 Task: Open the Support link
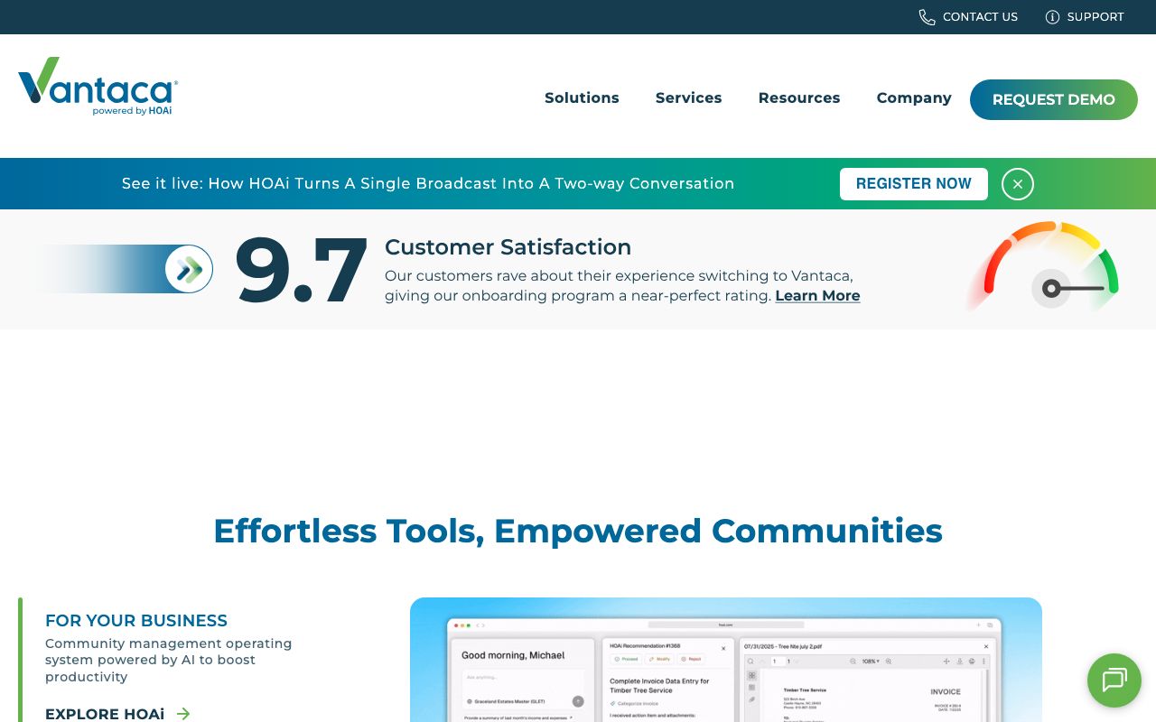tap(1095, 17)
